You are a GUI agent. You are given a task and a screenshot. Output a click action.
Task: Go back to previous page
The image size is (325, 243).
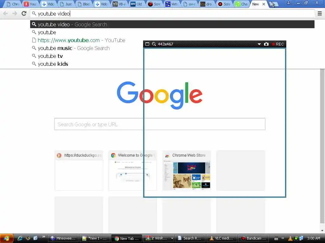point(6,13)
